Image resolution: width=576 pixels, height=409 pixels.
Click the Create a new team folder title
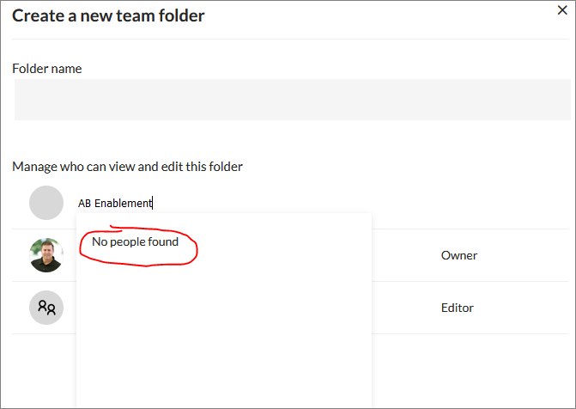(x=108, y=15)
